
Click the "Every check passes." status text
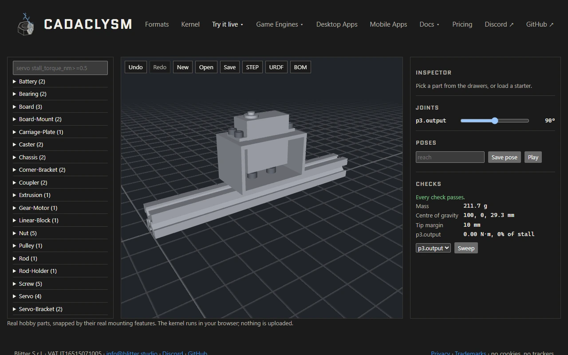coord(440,197)
